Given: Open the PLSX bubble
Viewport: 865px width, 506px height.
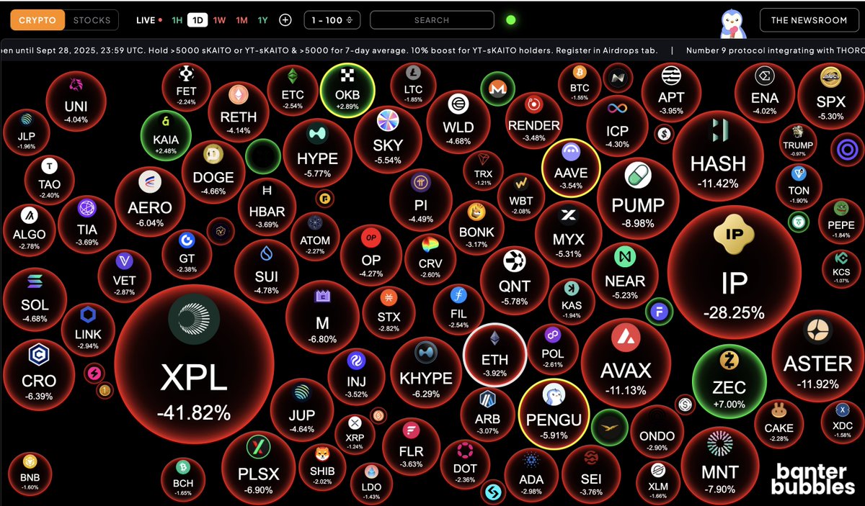Looking at the screenshot, I should coord(258,466).
